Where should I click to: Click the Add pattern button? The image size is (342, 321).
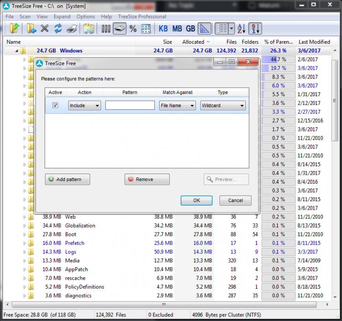pos(67,179)
